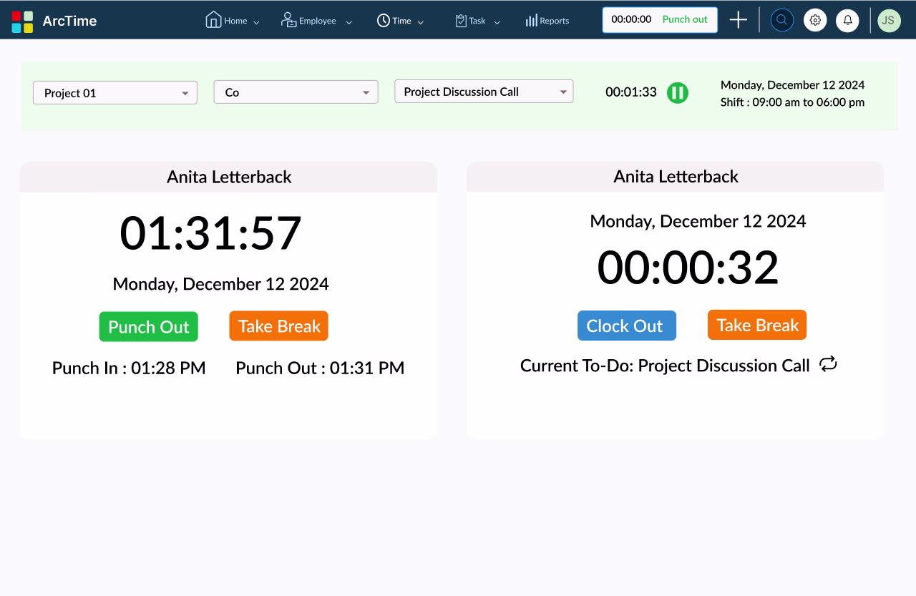The height and width of the screenshot is (596, 916).
Task: Click Current To-Do: Project Discussion Call text
Action: [665, 366]
